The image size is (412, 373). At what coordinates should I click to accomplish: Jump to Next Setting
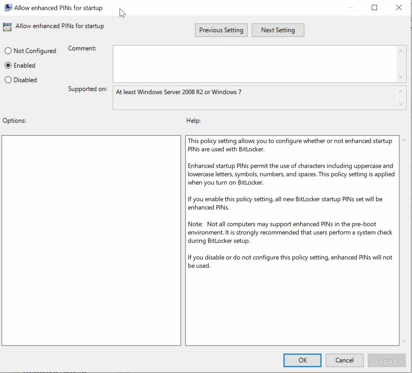tap(278, 30)
